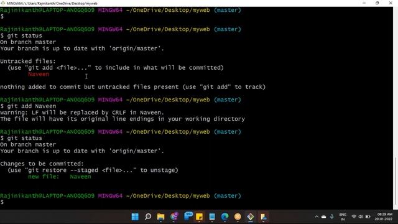
Task: Click the 'git add <file>...' hint line
Action: (x=116, y=68)
